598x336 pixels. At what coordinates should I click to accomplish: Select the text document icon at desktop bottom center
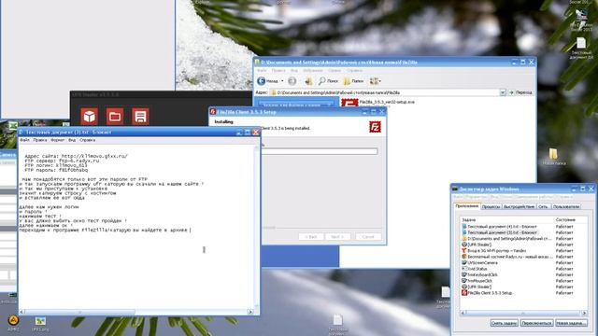(x=337, y=325)
